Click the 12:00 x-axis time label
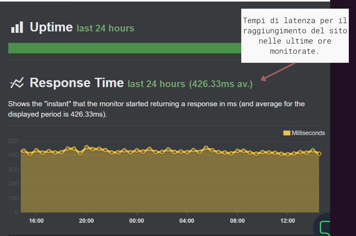 287,221
